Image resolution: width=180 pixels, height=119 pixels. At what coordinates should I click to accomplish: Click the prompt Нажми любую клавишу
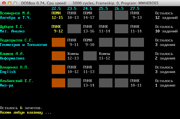pos(26,113)
